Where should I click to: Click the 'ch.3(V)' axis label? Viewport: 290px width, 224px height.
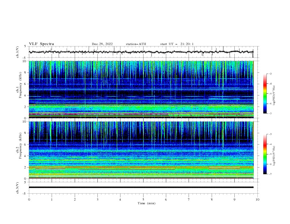point(18,188)
